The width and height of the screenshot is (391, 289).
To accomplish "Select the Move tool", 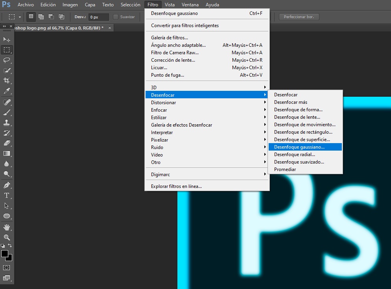I will coord(7,39).
